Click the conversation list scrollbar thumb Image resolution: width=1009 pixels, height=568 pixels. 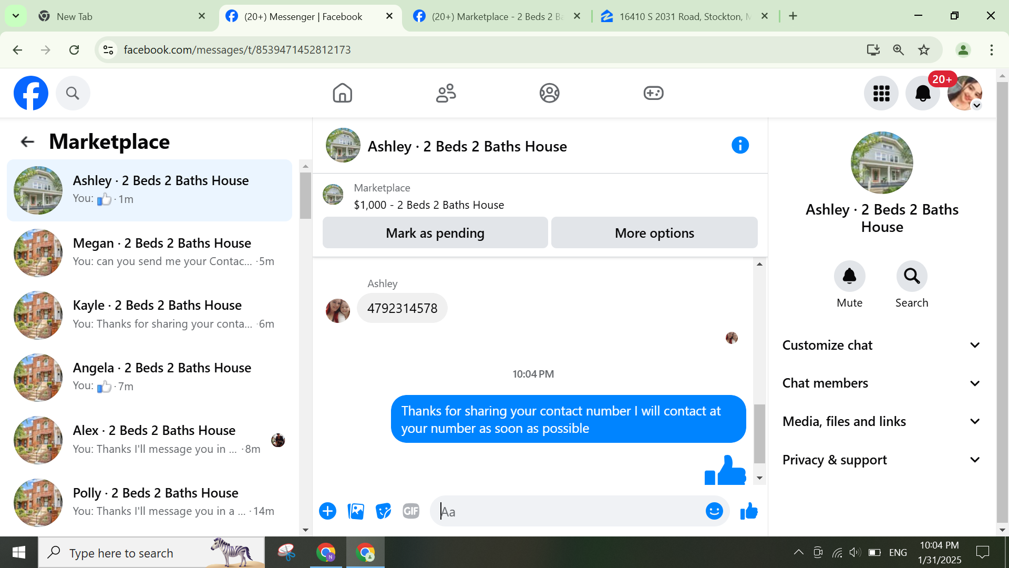305,195
